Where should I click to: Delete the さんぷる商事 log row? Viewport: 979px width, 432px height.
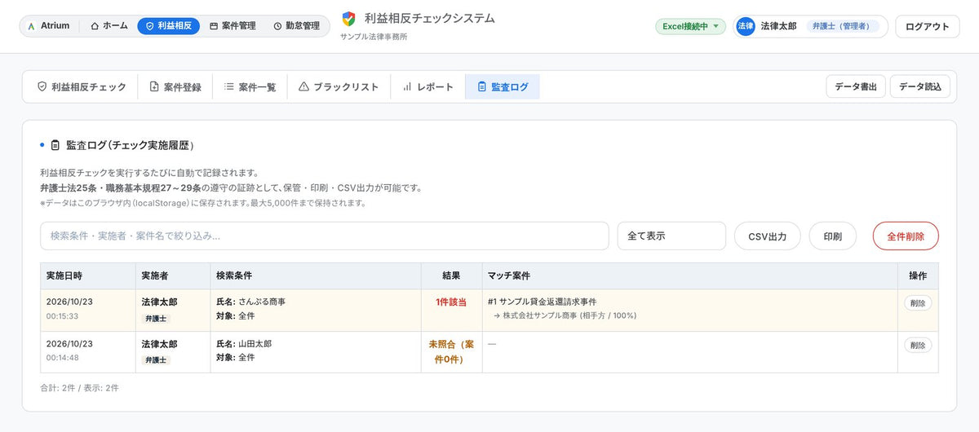point(919,302)
